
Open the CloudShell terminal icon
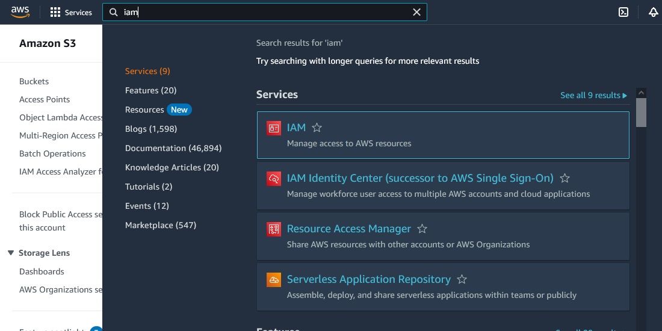(624, 12)
